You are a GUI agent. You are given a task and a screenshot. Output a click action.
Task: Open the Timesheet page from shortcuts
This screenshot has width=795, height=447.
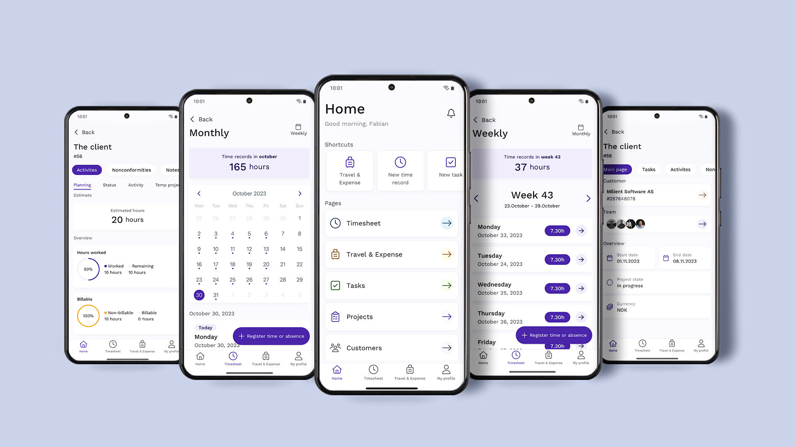pos(390,223)
